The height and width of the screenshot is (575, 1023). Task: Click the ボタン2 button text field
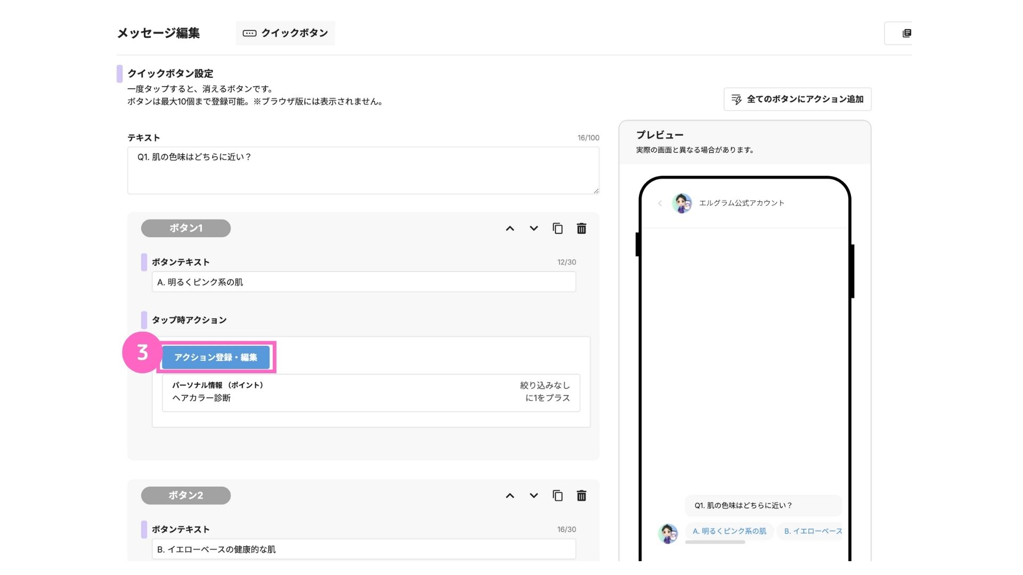click(x=364, y=549)
